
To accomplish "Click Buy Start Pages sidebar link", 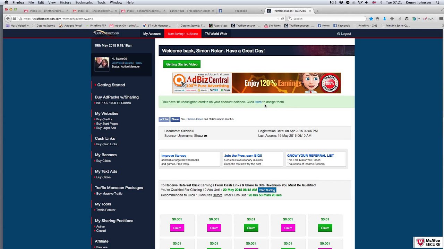I will pyautogui.click(x=107, y=124).
